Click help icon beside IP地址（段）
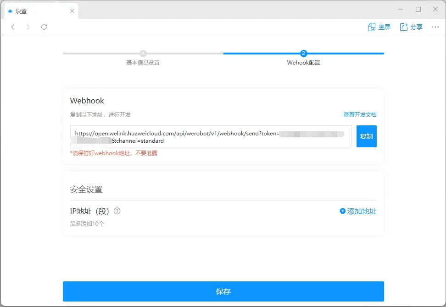 point(117,211)
